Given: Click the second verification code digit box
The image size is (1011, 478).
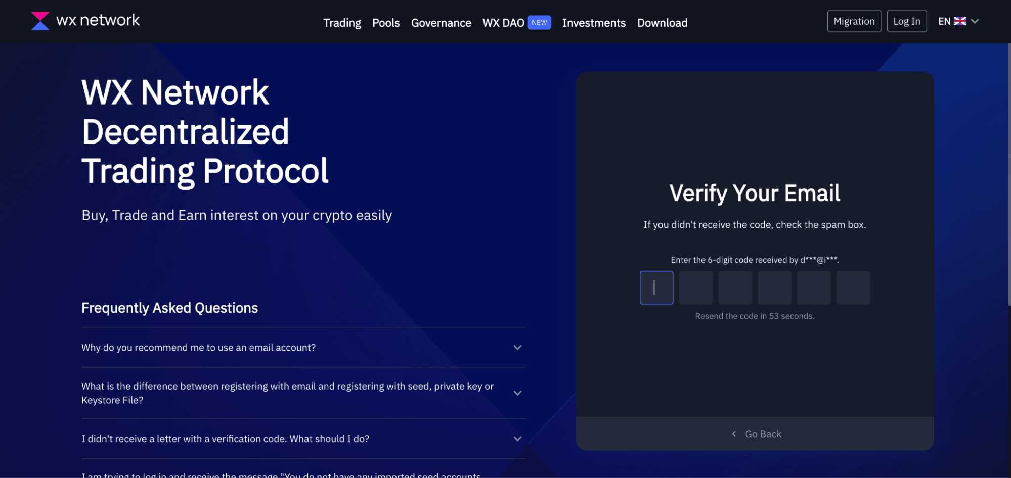Looking at the screenshot, I should coord(696,288).
